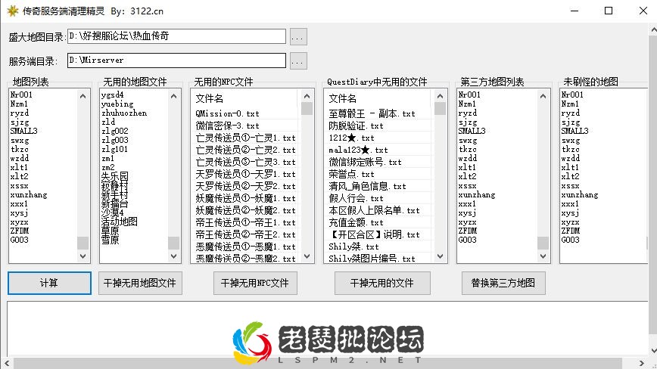This screenshot has width=657, height=369.
Task: Click the app star icon in title bar
Action: [13, 11]
